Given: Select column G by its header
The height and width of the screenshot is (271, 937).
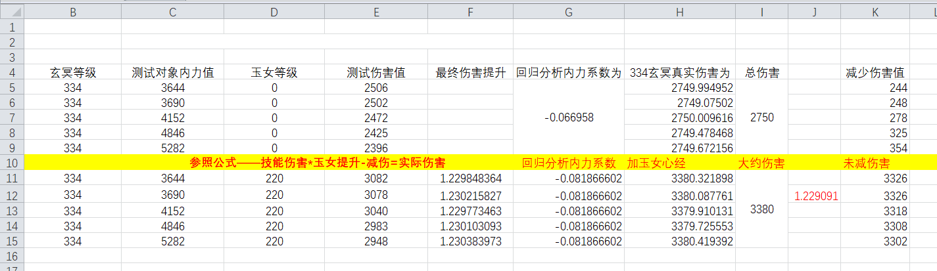Looking at the screenshot, I should point(568,12).
